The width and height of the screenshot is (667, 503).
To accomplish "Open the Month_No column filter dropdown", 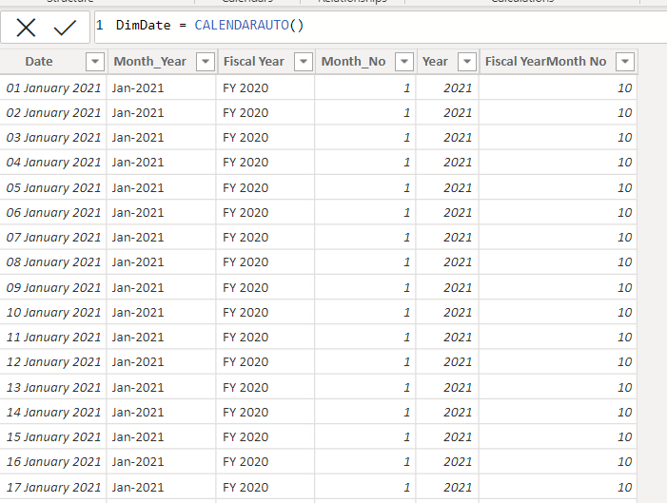I will tap(404, 62).
